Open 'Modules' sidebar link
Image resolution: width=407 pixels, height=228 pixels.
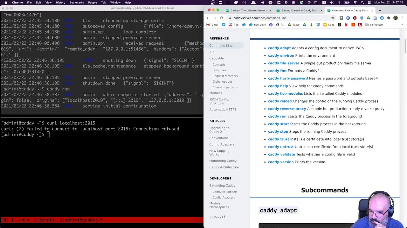point(216,93)
